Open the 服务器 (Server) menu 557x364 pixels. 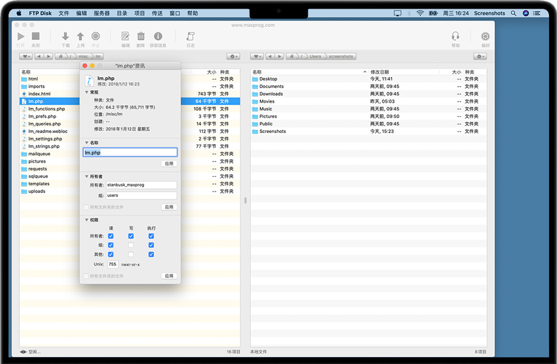[102, 13]
